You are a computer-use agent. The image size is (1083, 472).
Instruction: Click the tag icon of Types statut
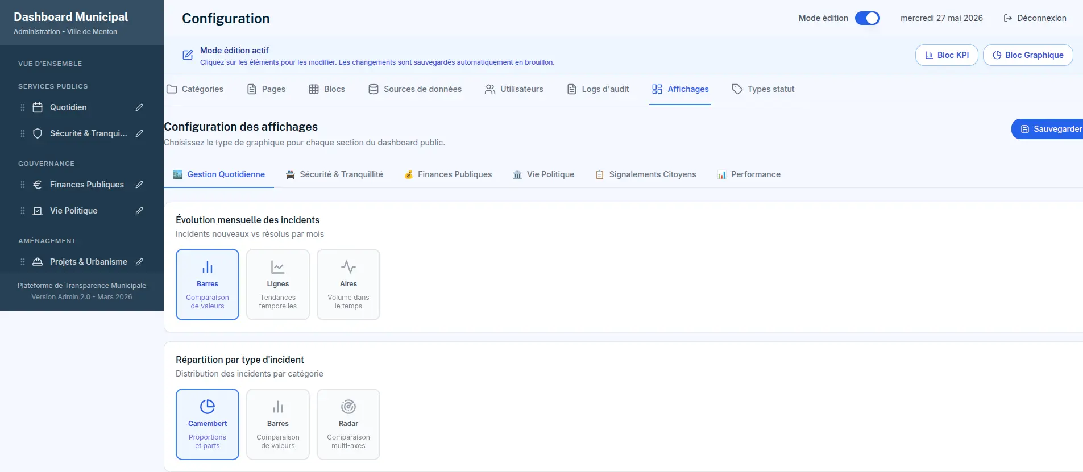pyautogui.click(x=737, y=89)
